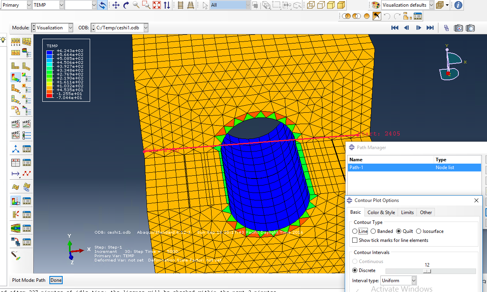This screenshot has width=487, height=292.
Task: Activate the Box Zoom tool
Action: click(x=146, y=5)
